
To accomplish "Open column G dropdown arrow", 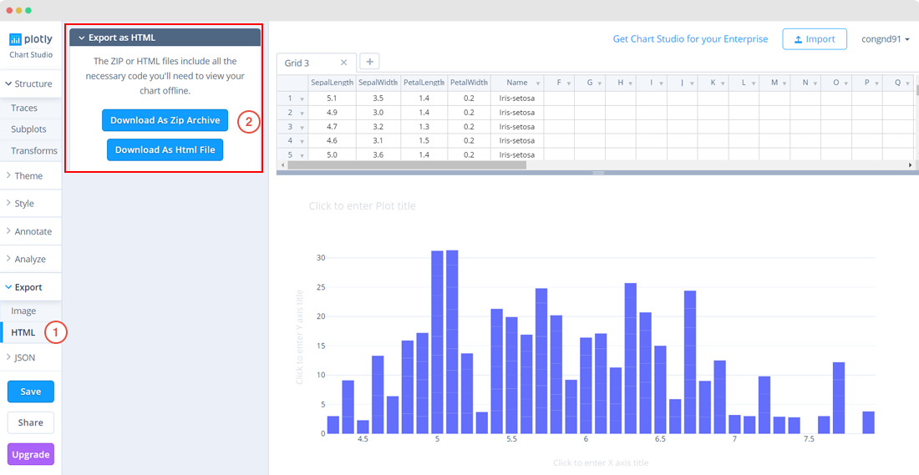I will tap(600, 83).
